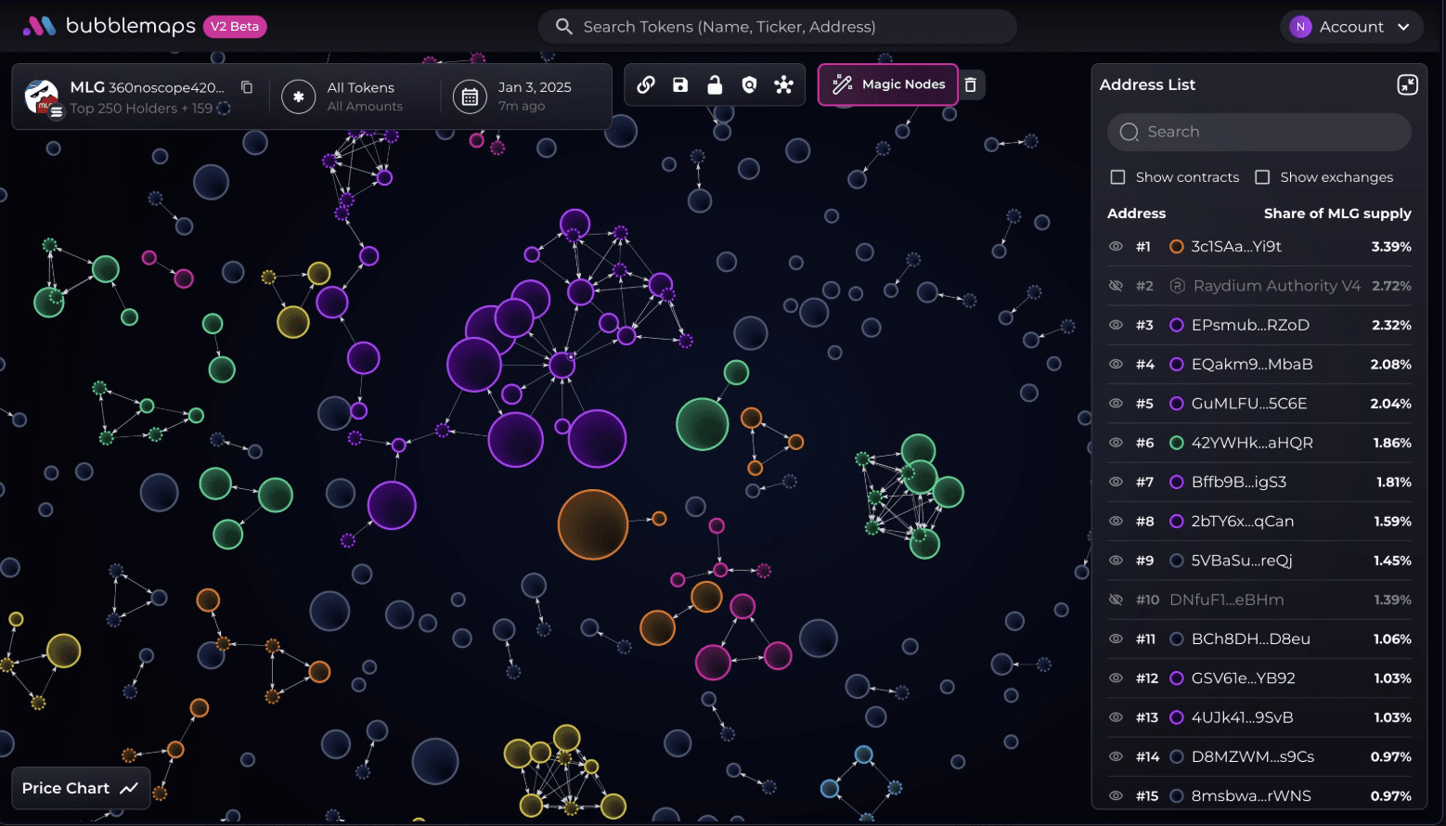Click the link/share icon in toolbar
Image resolution: width=1446 pixels, height=826 pixels.
coord(646,85)
